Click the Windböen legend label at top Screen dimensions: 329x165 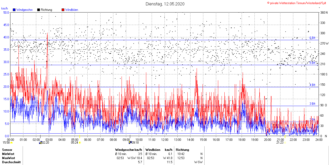[x=72, y=10]
